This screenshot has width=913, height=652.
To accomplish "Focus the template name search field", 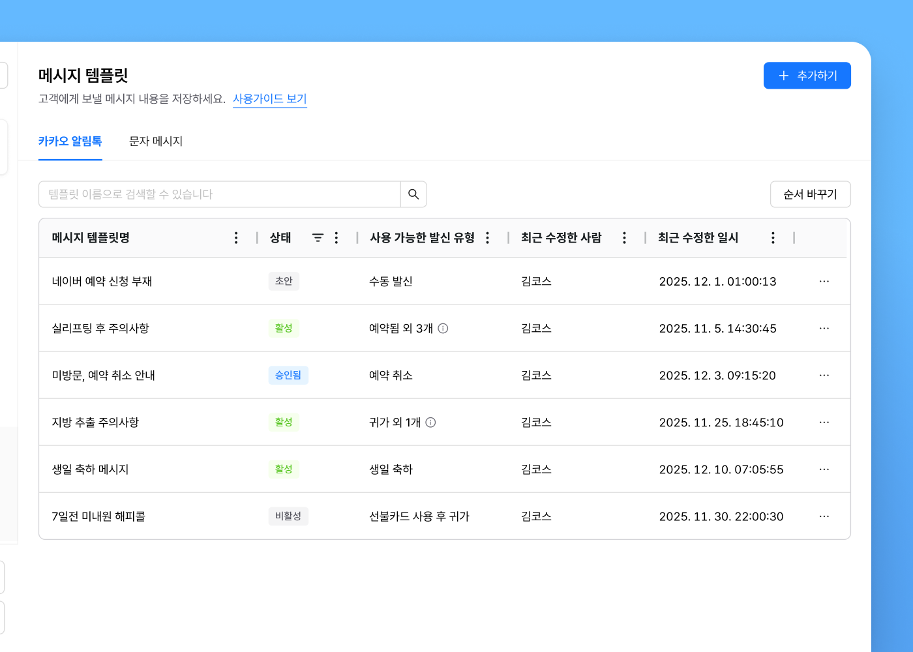I will (219, 194).
